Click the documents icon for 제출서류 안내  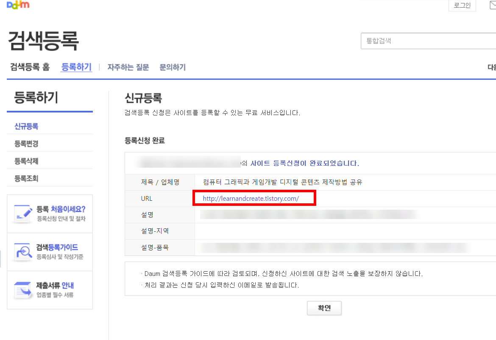click(23, 290)
